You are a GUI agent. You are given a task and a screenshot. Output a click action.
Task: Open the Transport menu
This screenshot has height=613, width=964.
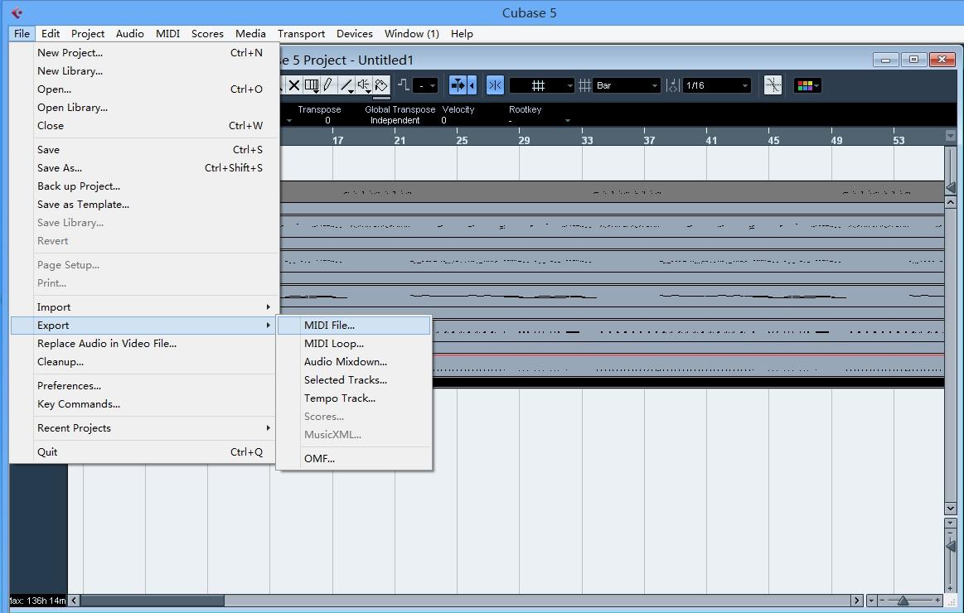pyautogui.click(x=301, y=34)
